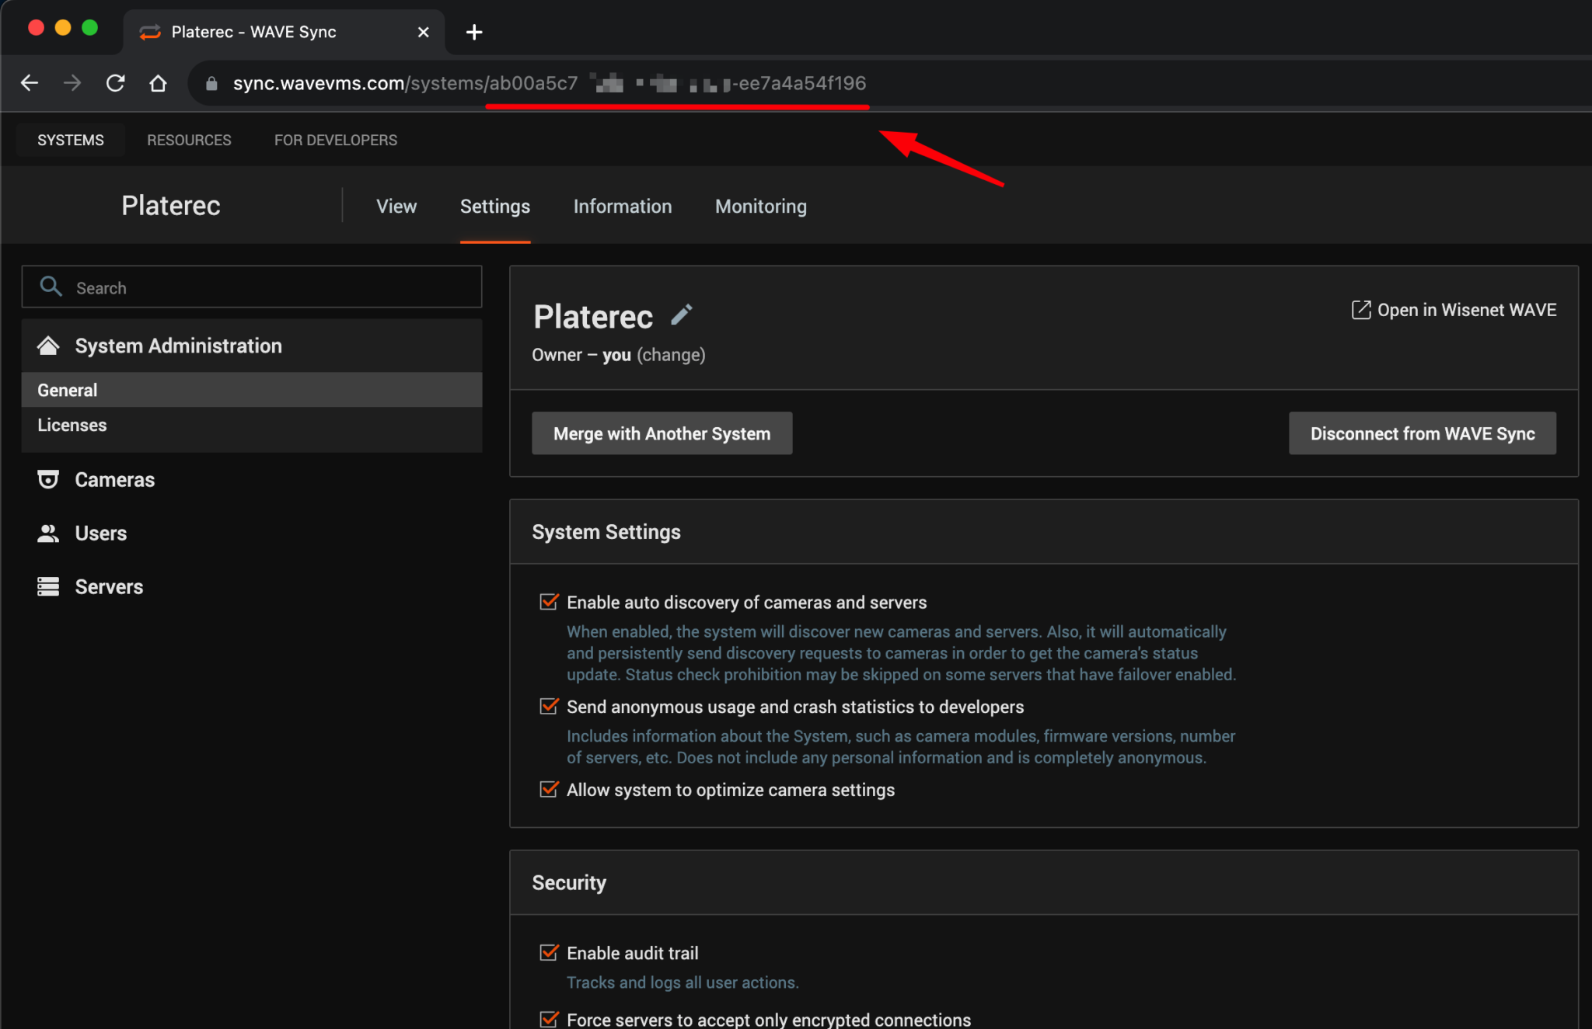Viewport: 1592px width, 1029px height.
Task: Click the browser forward arrow
Action: (72, 83)
